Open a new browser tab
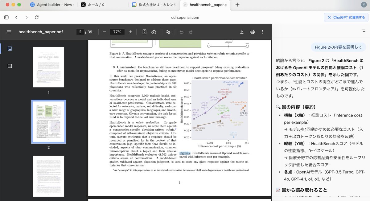The height and width of the screenshot is (201, 370). [x=237, y=5]
